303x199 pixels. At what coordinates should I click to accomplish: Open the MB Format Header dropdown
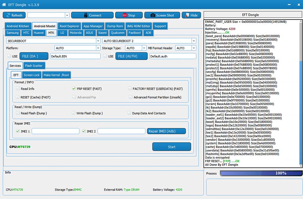click(194, 48)
